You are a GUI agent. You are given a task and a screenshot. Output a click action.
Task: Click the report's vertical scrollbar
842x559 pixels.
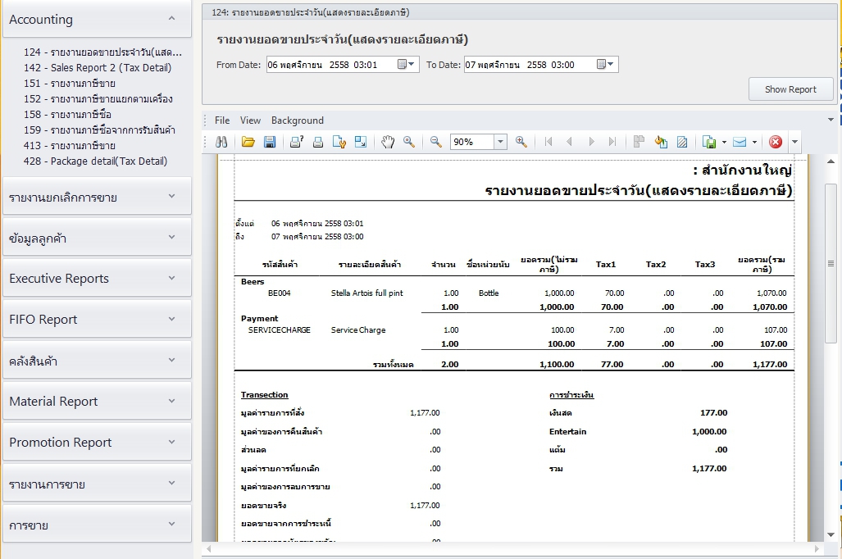(831, 264)
